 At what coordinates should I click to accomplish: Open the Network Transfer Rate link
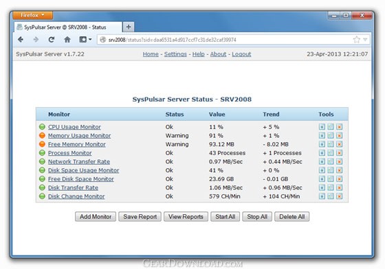pyautogui.click(x=79, y=162)
